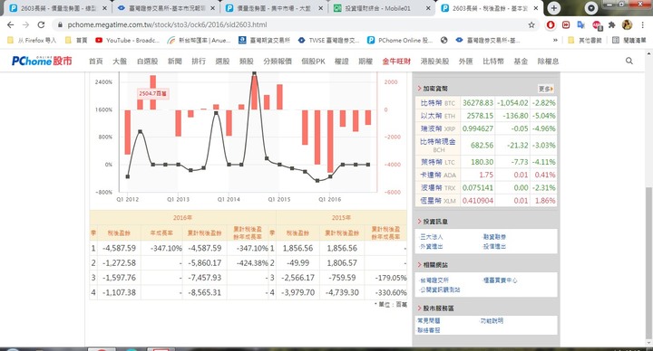
Task: Open the 比特幣 nav menu item
Action: pyautogui.click(x=493, y=61)
